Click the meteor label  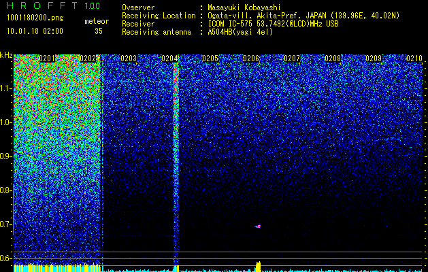coord(97,21)
